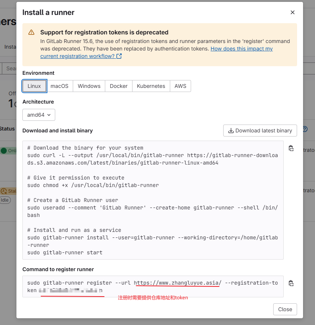Viewport: 315px width, 325px height.
Task: Click the 'Support for registration tokens is deprecated' title
Action: (104, 32)
